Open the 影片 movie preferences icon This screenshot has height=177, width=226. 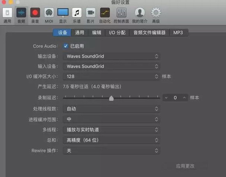90,13
